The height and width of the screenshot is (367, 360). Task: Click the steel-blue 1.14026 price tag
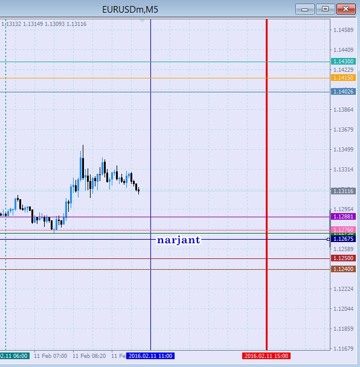pyautogui.click(x=343, y=92)
